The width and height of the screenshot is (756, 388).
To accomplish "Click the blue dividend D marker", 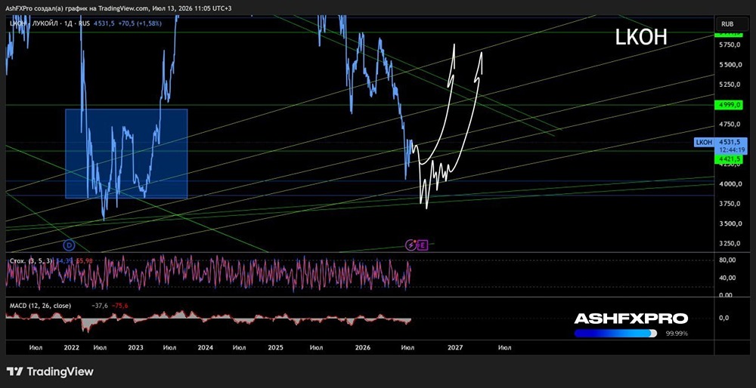I will tap(70, 245).
